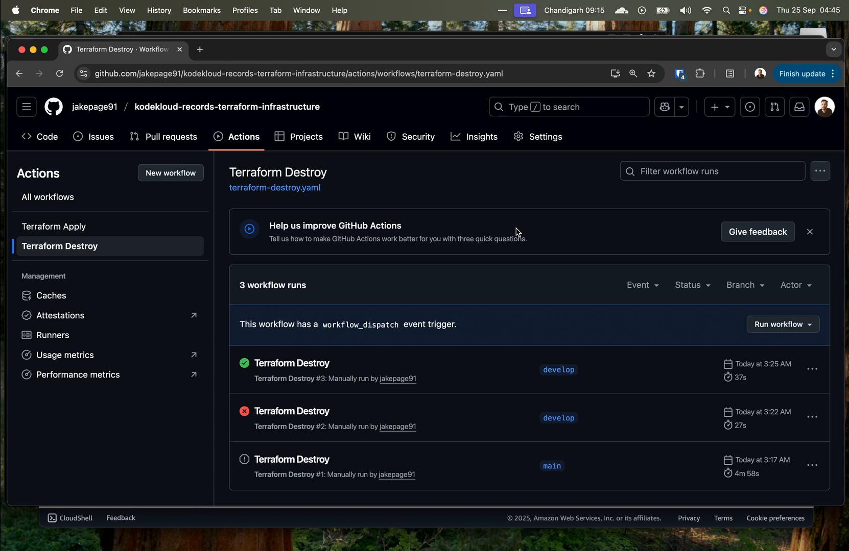
Task: Expand the Branch filter dropdown
Action: tap(745, 285)
